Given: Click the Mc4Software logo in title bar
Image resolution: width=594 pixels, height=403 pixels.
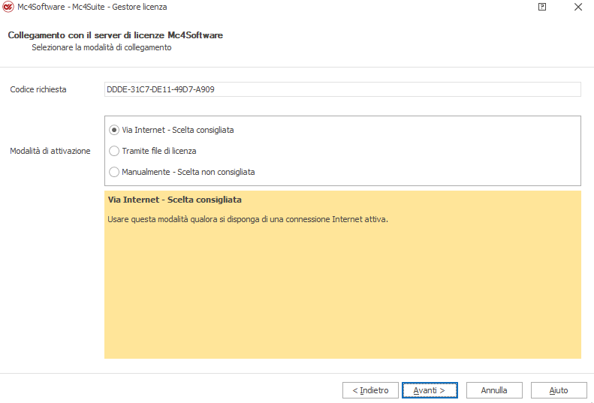Looking at the screenshot, I should [8, 7].
